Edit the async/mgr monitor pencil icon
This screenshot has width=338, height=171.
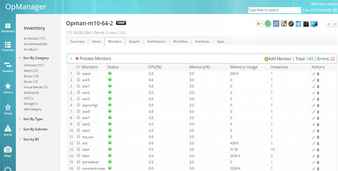[x=314, y=105]
